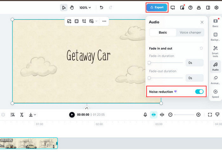Click the rotate handle below the canvas
This screenshot has height=152, width=222.
tap(87, 109)
